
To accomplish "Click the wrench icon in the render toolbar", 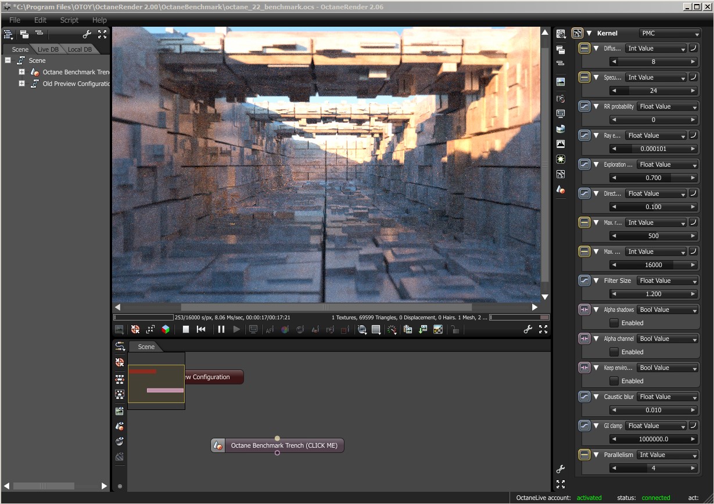I will pyautogui.click(x=528, y=329).
